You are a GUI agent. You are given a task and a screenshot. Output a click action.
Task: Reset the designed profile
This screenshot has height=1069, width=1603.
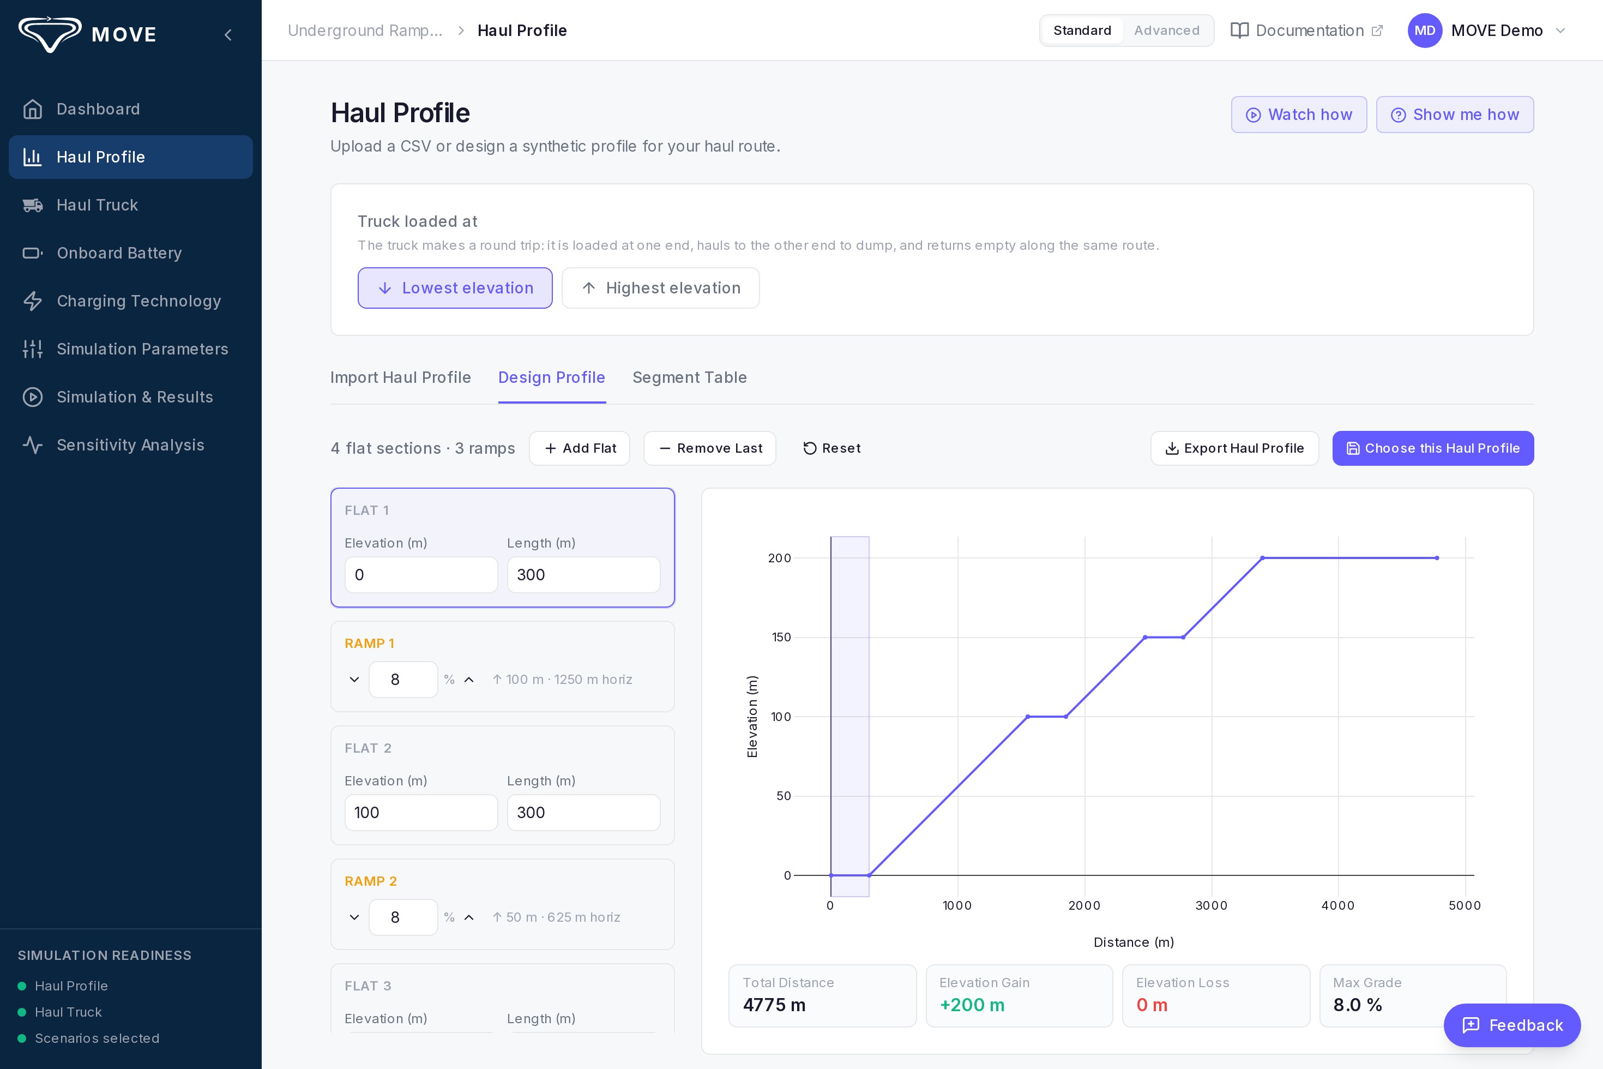[x=831, y=448]
